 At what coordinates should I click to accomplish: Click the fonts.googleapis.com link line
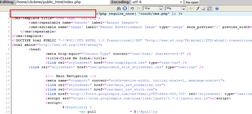149,94
